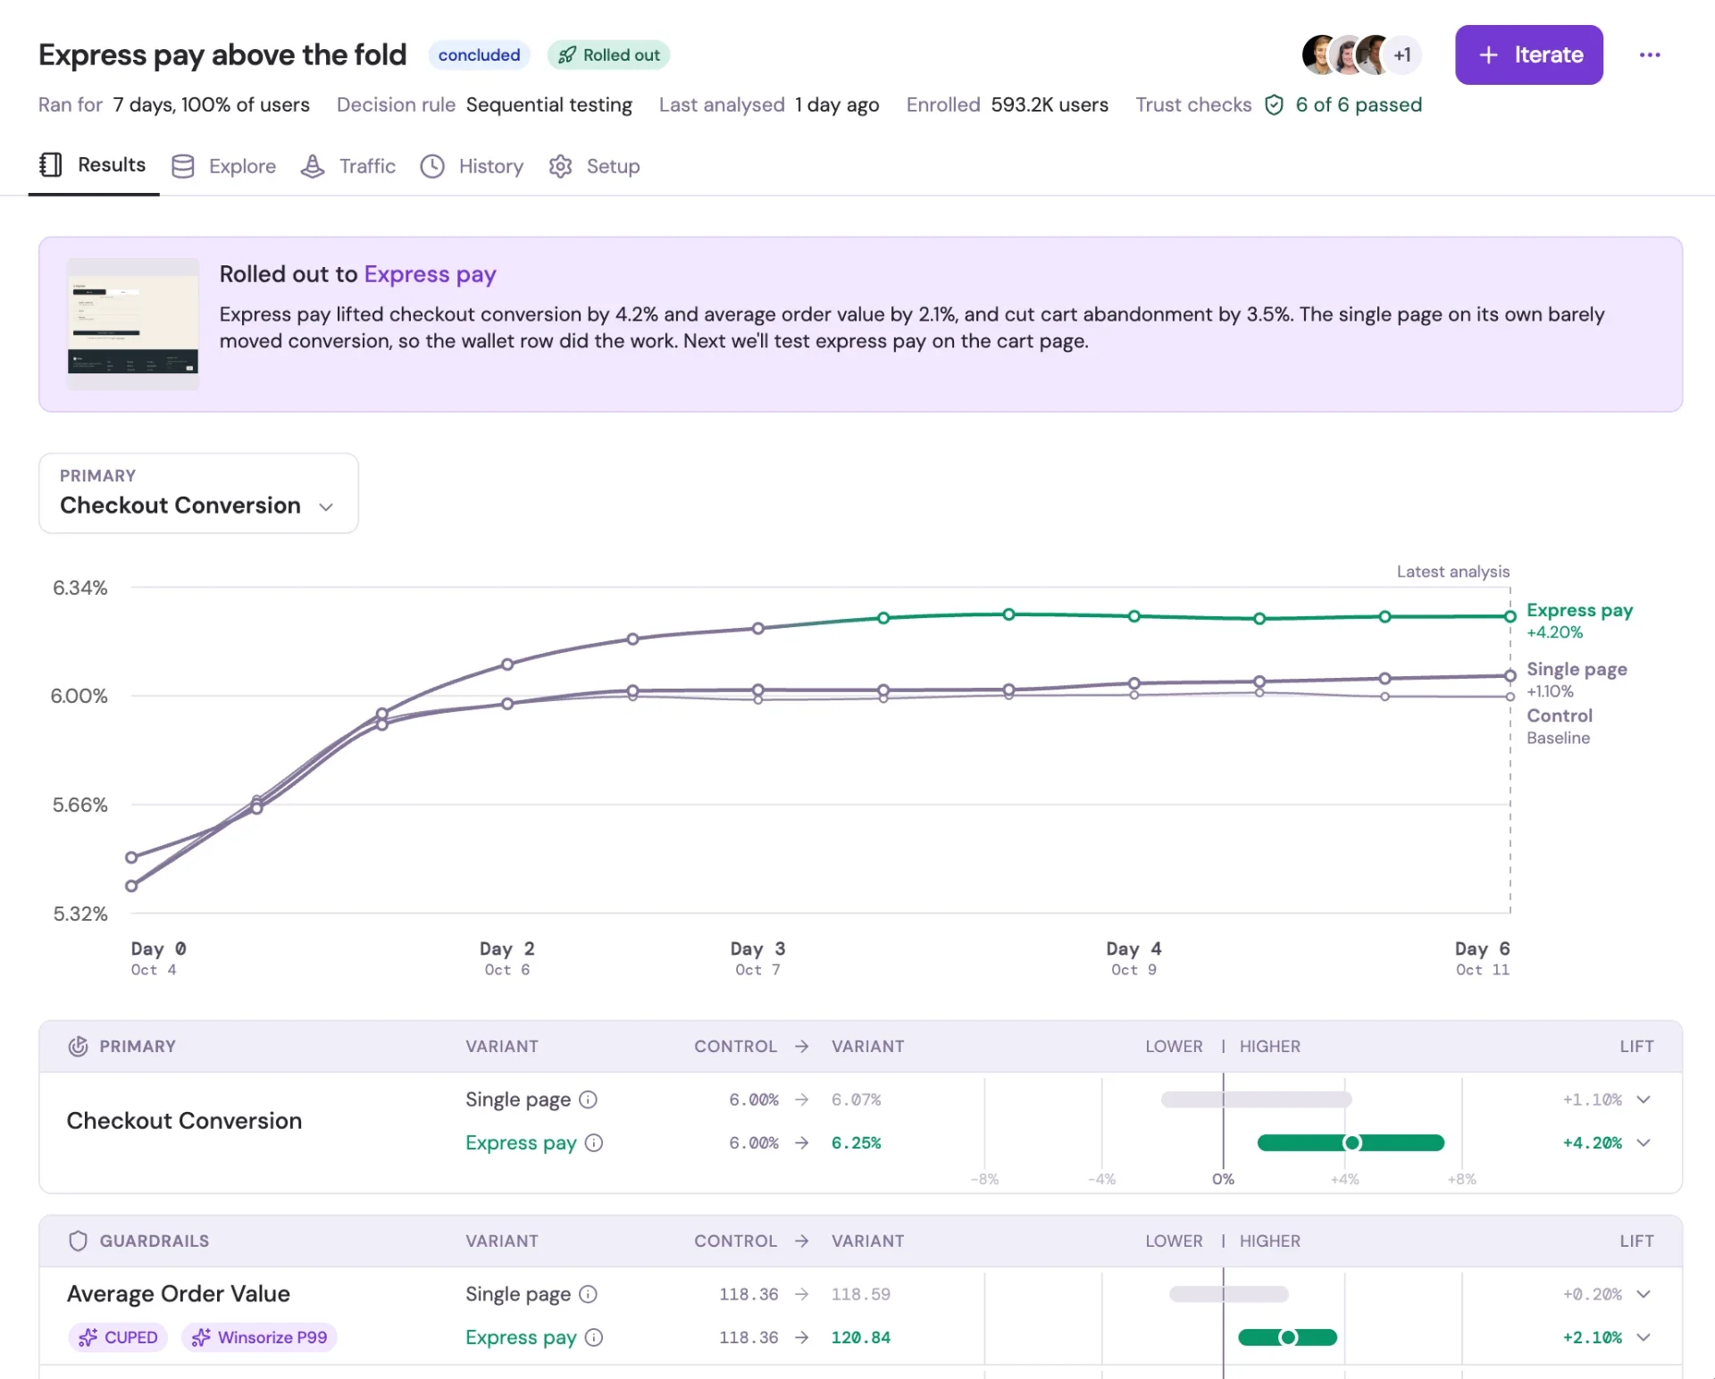This screenshot has height=1379, width=1715.
Task: Go to the Setup tab
Action: (x=594, y=166)
